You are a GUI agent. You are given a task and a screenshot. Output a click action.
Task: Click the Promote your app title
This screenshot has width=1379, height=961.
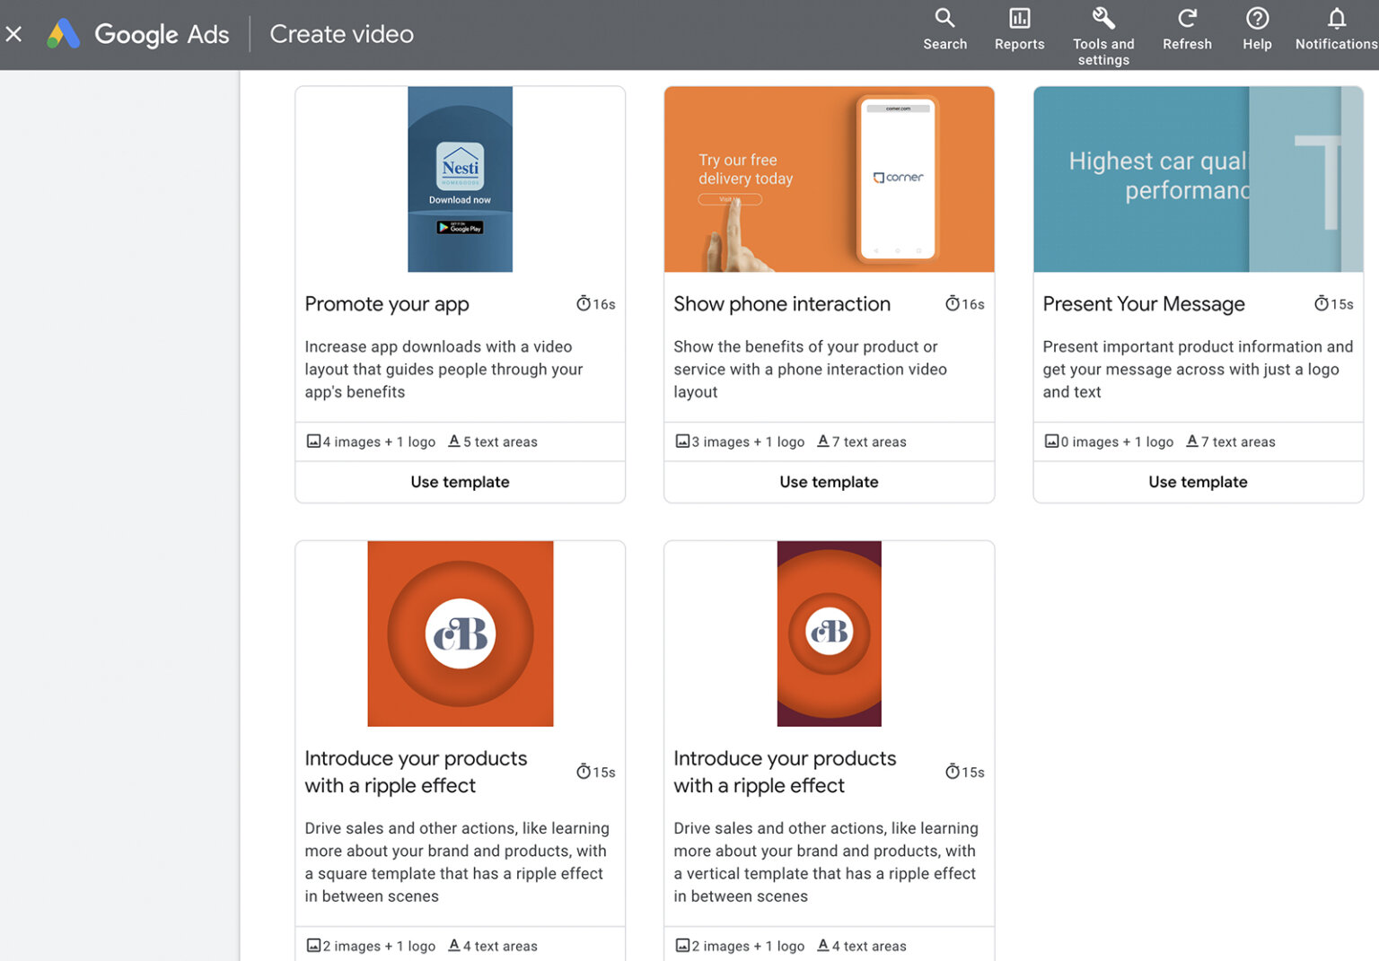point(387,304)
